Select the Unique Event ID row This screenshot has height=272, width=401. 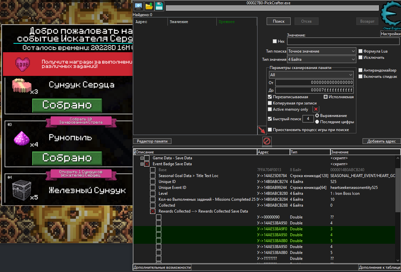pyautogui.click(x=264, y=188)
